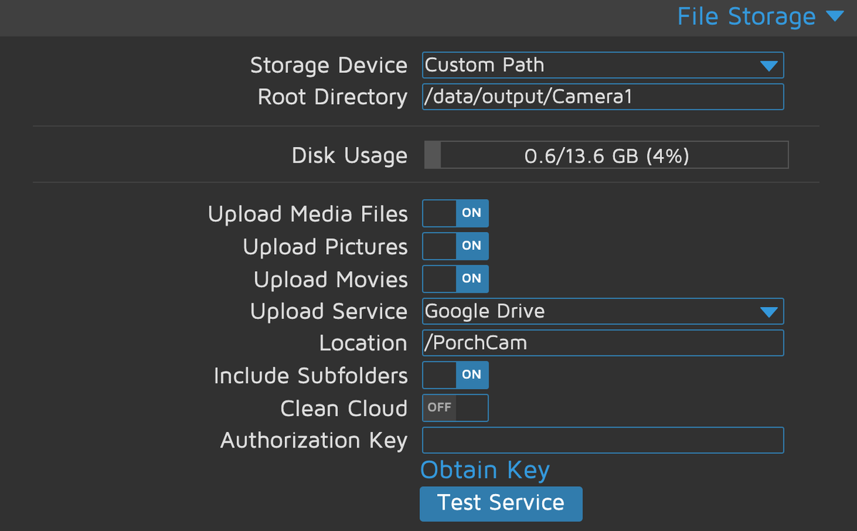Click the Location field containing /PorchCam
Viewport: 857px width, 531px height.
coord(603,343)
